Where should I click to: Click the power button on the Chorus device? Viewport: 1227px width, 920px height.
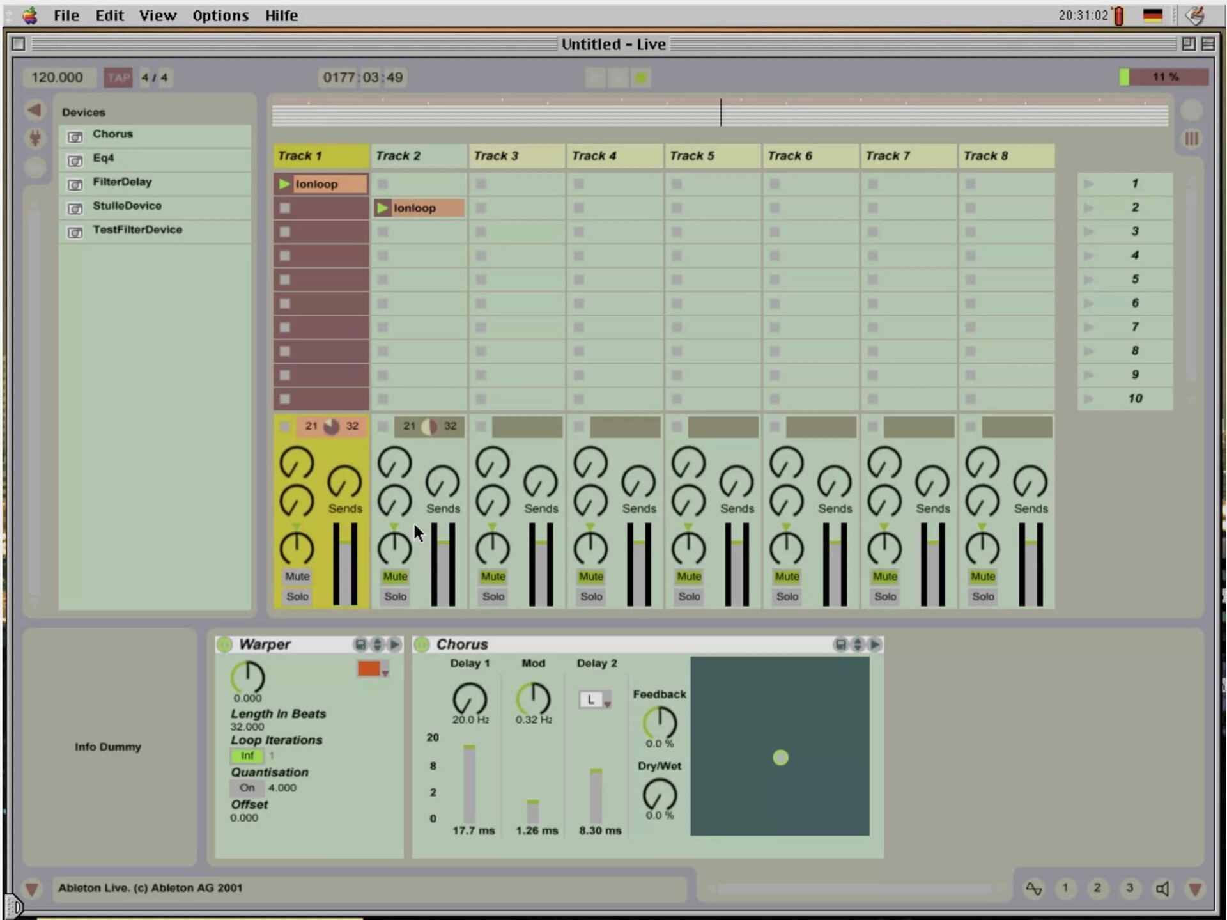tap(422, 644)
